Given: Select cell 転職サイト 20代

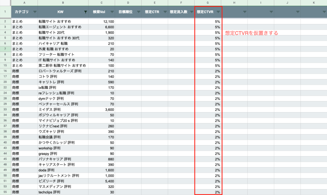Looking at the screenshot, I should point(63,32).
